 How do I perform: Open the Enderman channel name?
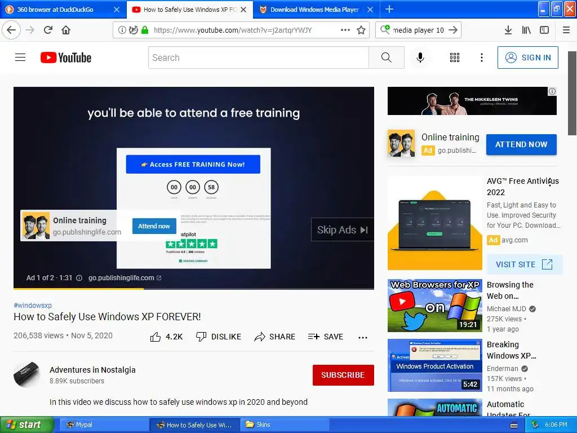(502, 368)
